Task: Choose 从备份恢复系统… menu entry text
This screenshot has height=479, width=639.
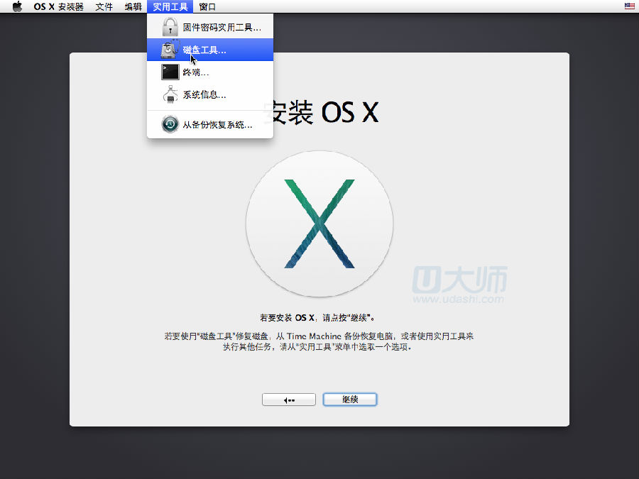Action: [x=217, y=124]
